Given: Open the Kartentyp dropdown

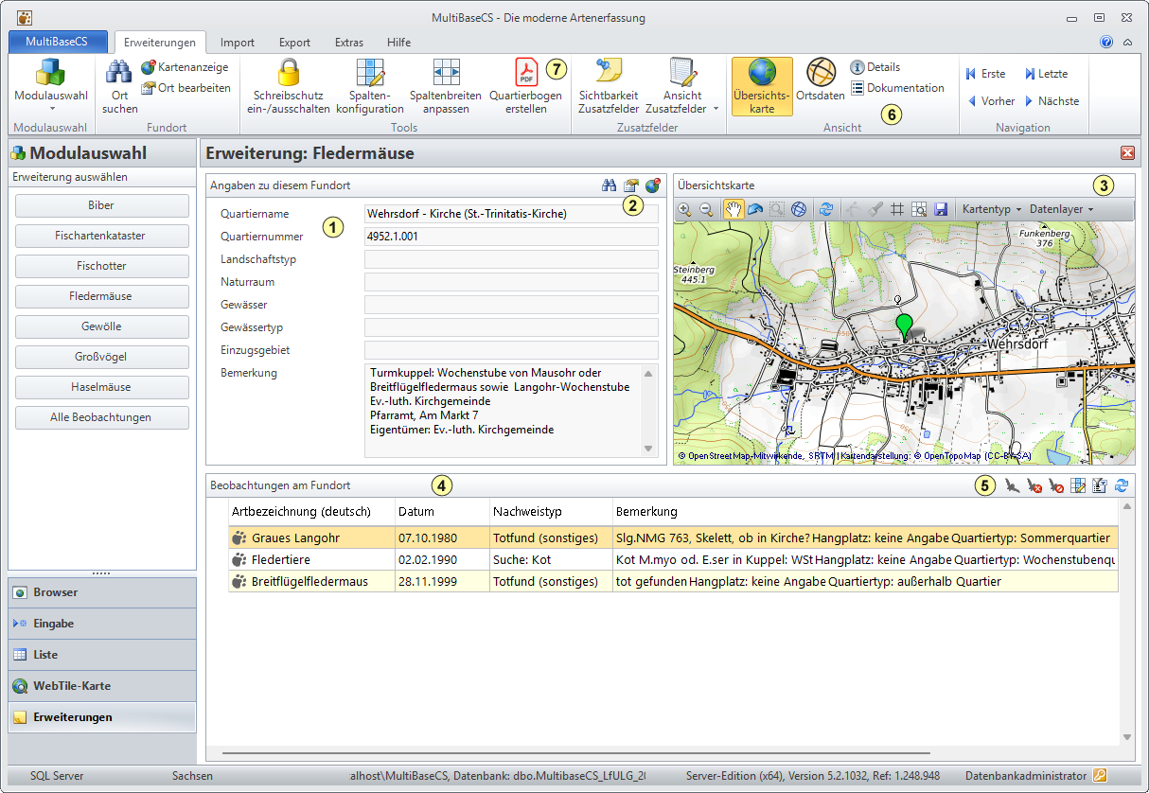Looking at the screenshot, I should 991,209.
